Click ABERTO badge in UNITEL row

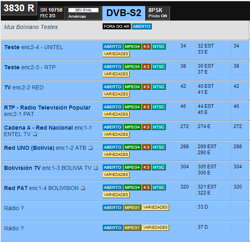[x=113, y=47]
